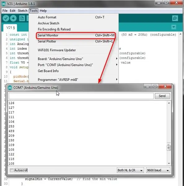
Task: Open the Edit menu
Action: (12, 11)
